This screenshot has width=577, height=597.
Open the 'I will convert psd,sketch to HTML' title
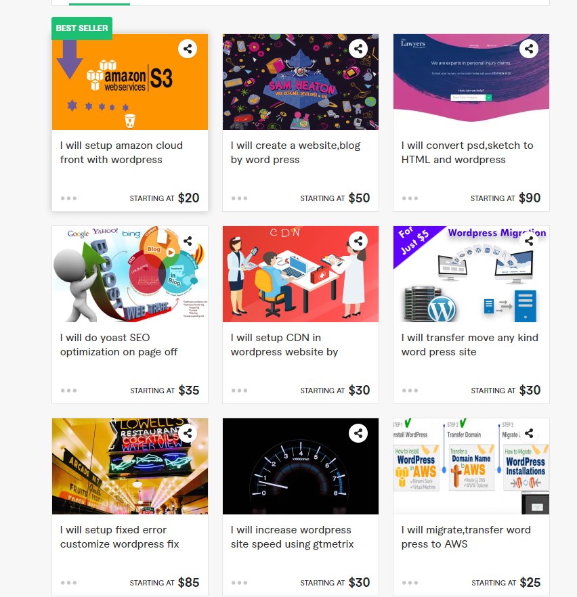(467, 152)
